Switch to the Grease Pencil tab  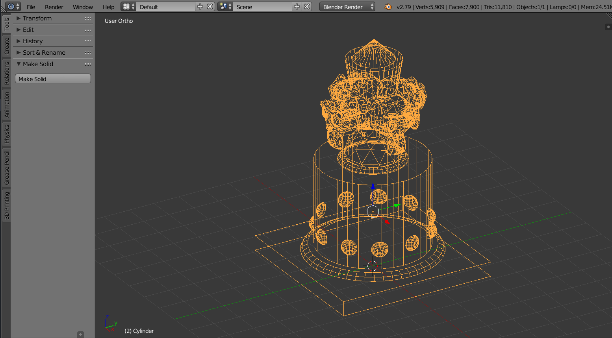pyautogui.click(x=6, y=168)
